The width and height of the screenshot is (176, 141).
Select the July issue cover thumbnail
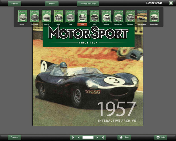click(94, 16)
